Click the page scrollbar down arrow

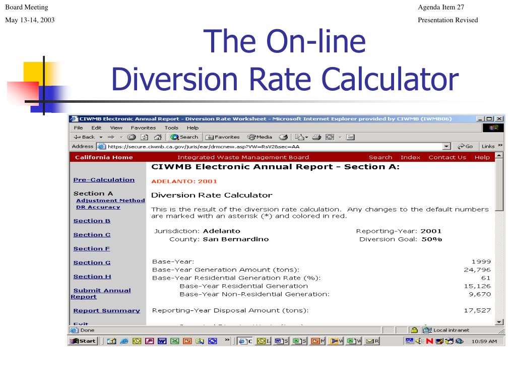pyautogui.click(x=499, y=322)
